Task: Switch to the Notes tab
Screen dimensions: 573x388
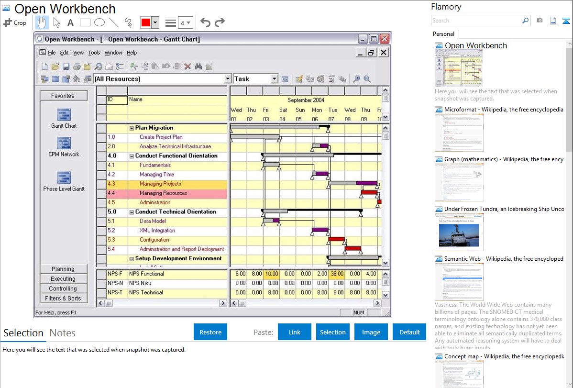Action: click(x=63, y=333)
